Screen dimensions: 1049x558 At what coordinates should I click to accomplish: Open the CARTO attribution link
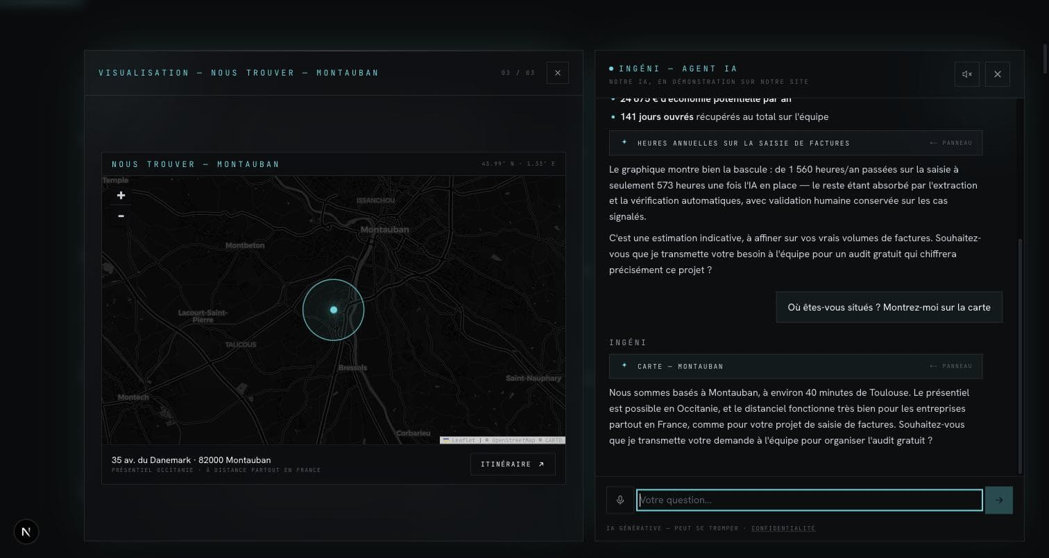coord(553,440)
